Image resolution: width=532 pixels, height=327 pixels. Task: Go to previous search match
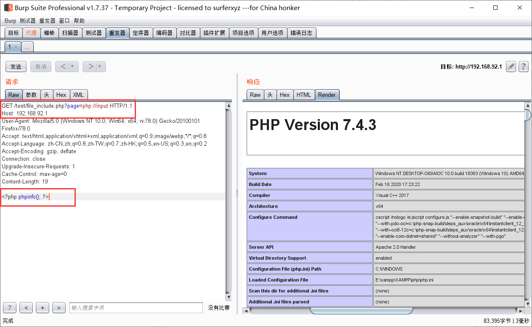click(x=26, y=308)
